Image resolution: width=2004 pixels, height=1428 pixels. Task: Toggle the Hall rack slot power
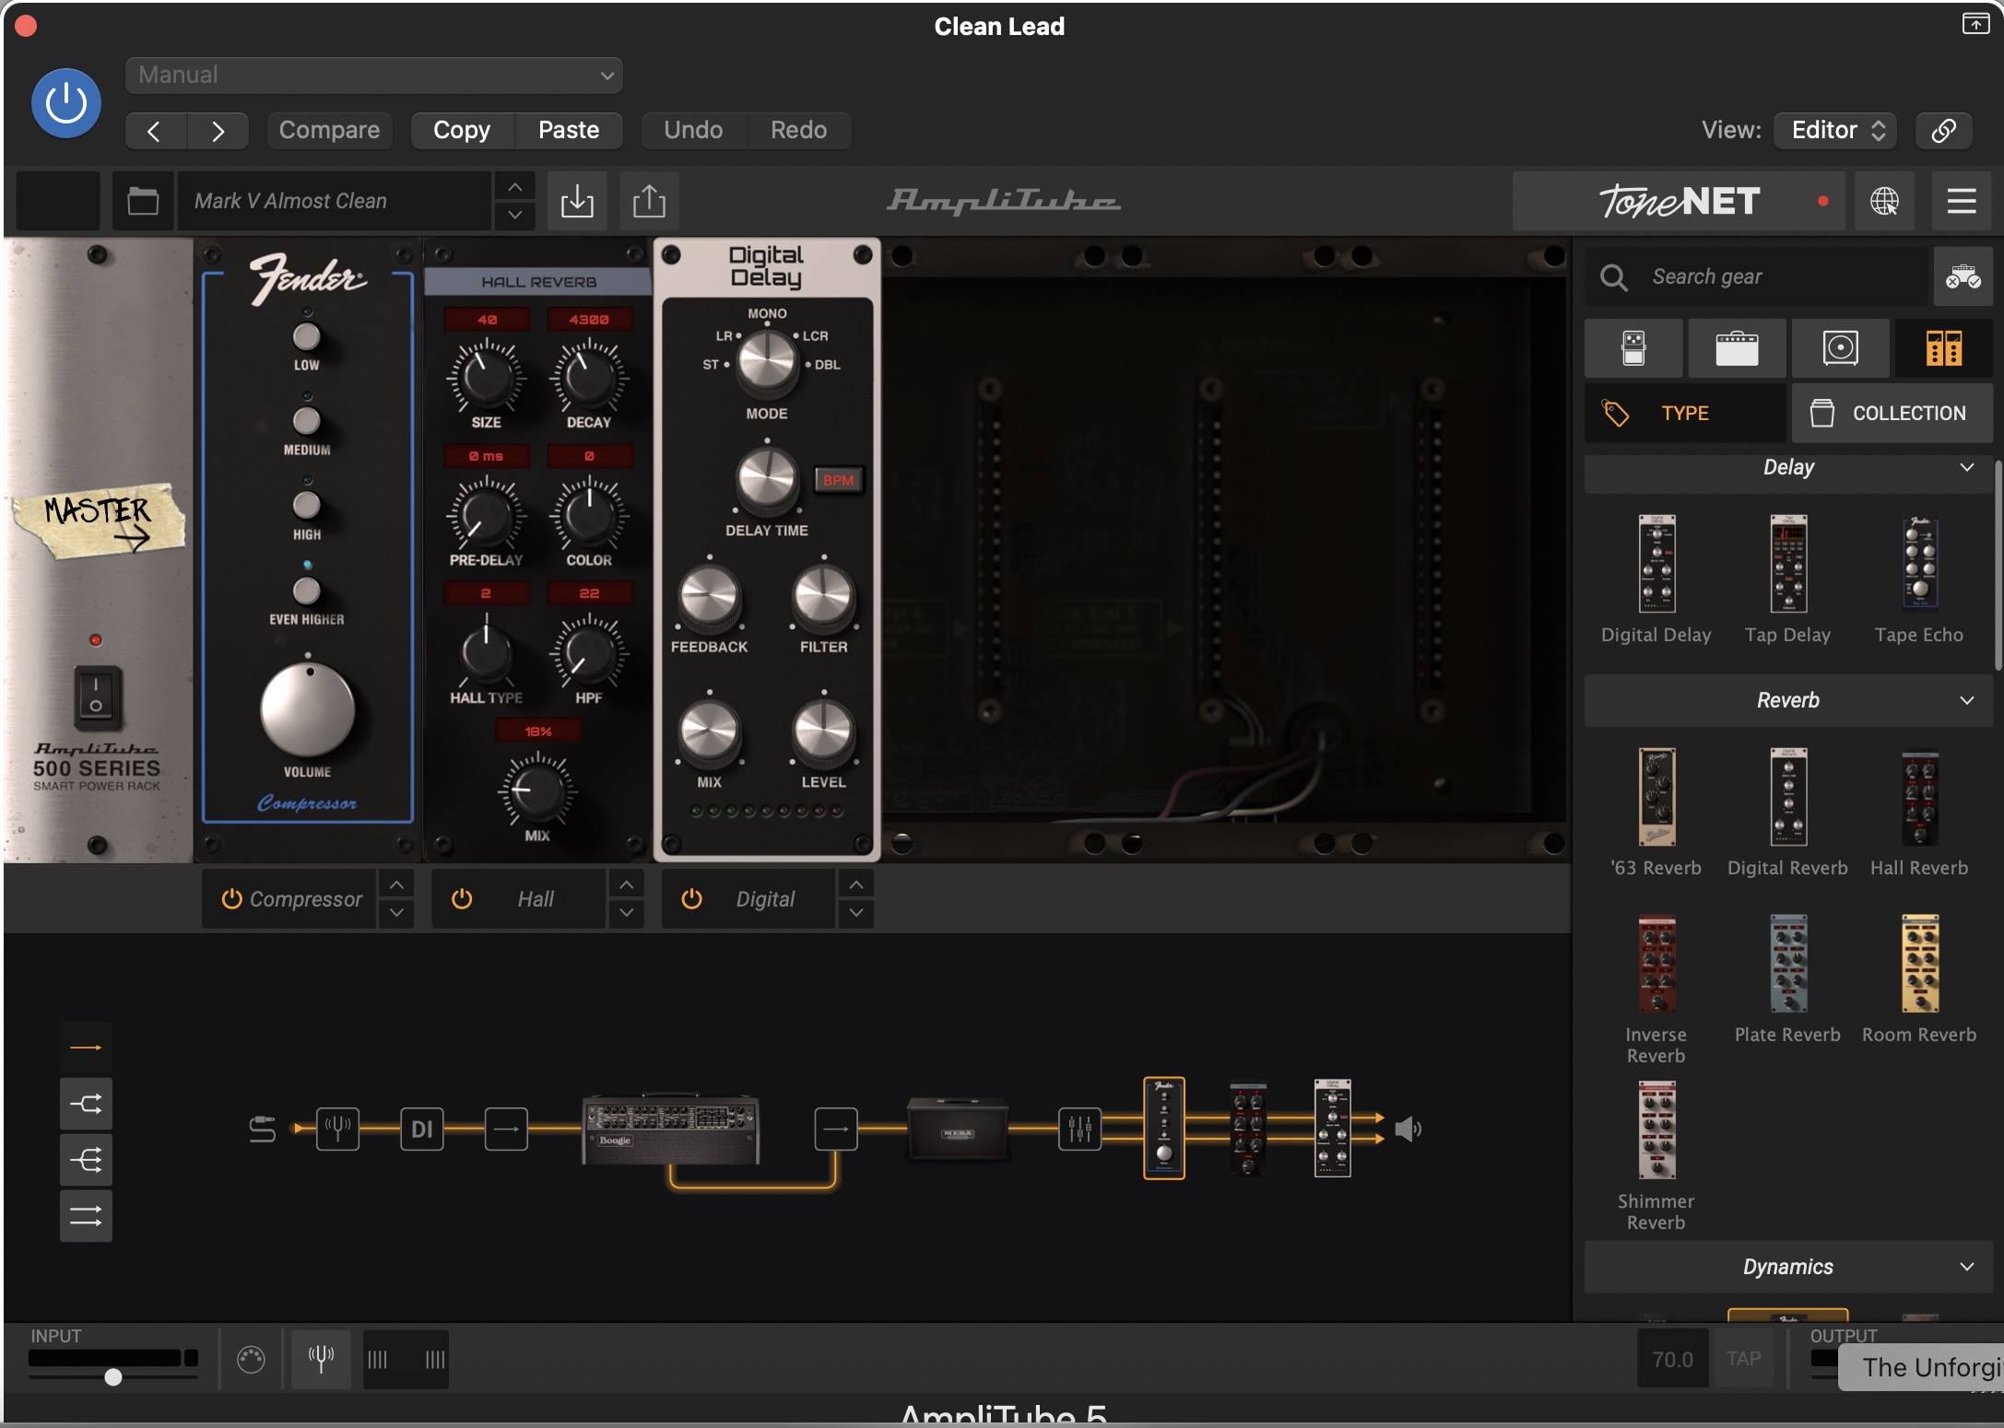tap(462, 899)
